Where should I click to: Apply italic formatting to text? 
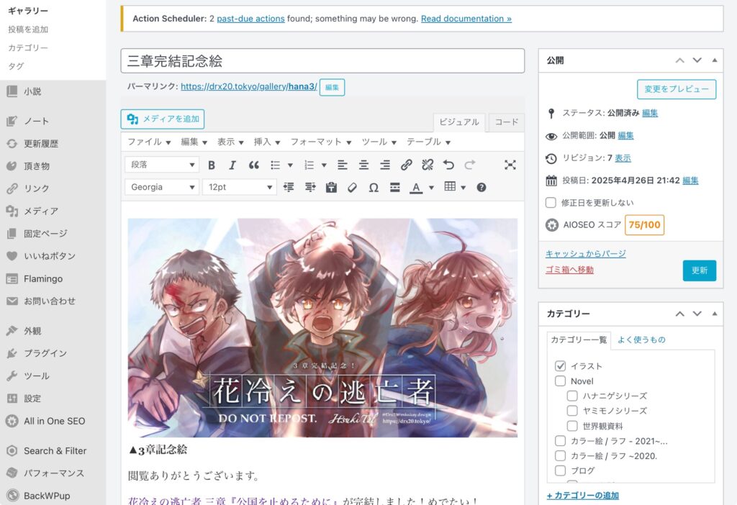point(232,165)
